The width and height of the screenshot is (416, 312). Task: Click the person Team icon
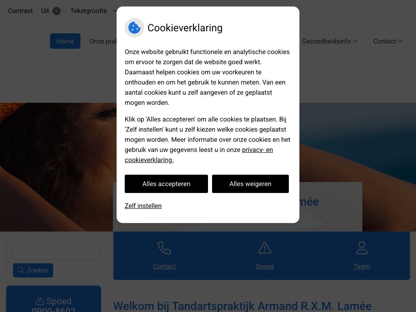[362, 248]
